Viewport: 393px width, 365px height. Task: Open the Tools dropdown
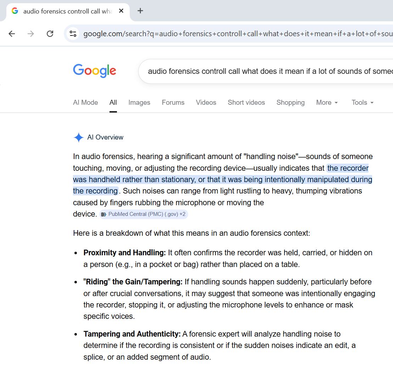pos(362,102)
